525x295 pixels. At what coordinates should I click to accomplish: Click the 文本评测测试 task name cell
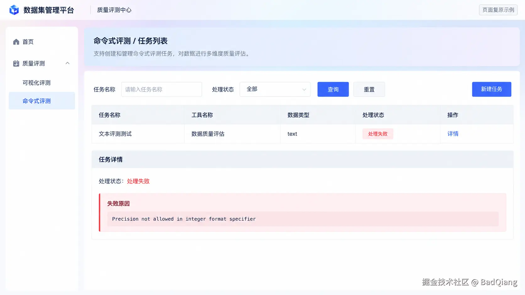click(115, 134)
